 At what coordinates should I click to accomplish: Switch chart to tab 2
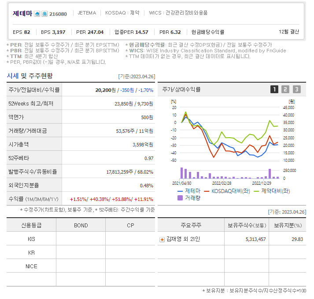point(285,89)
